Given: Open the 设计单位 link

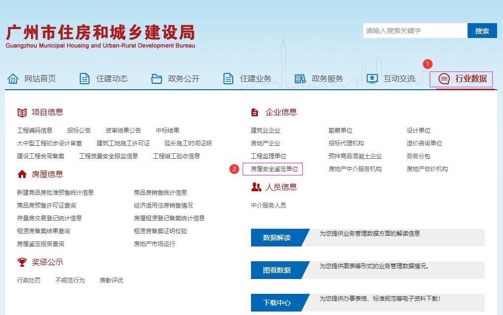Looking at the screenshot, I should click(x=419, y=131).
